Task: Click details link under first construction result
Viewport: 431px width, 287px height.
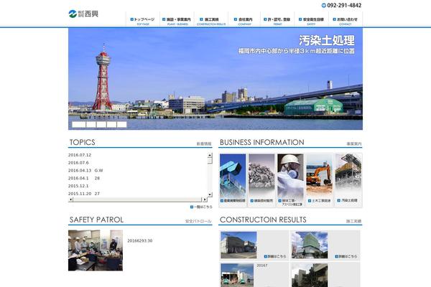Action: pyautogui.click(x=275, y=256)
